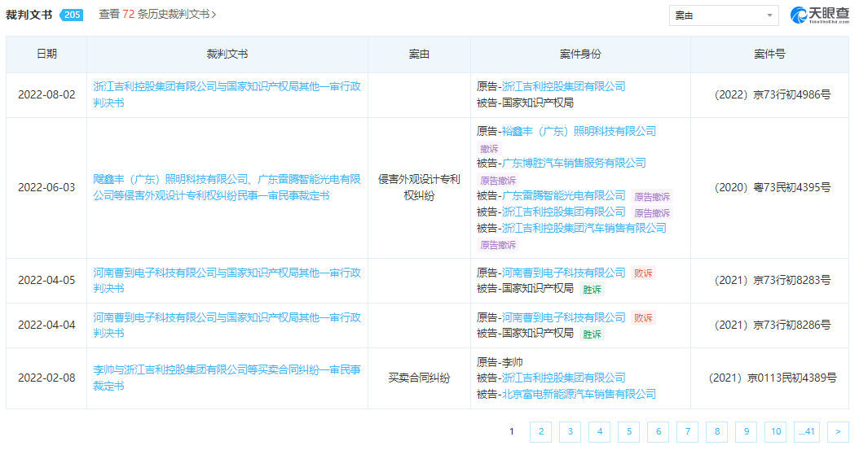Screen dimensions: 859x450
Task: Click the next page arrow button
Action: tap(838, 431)
